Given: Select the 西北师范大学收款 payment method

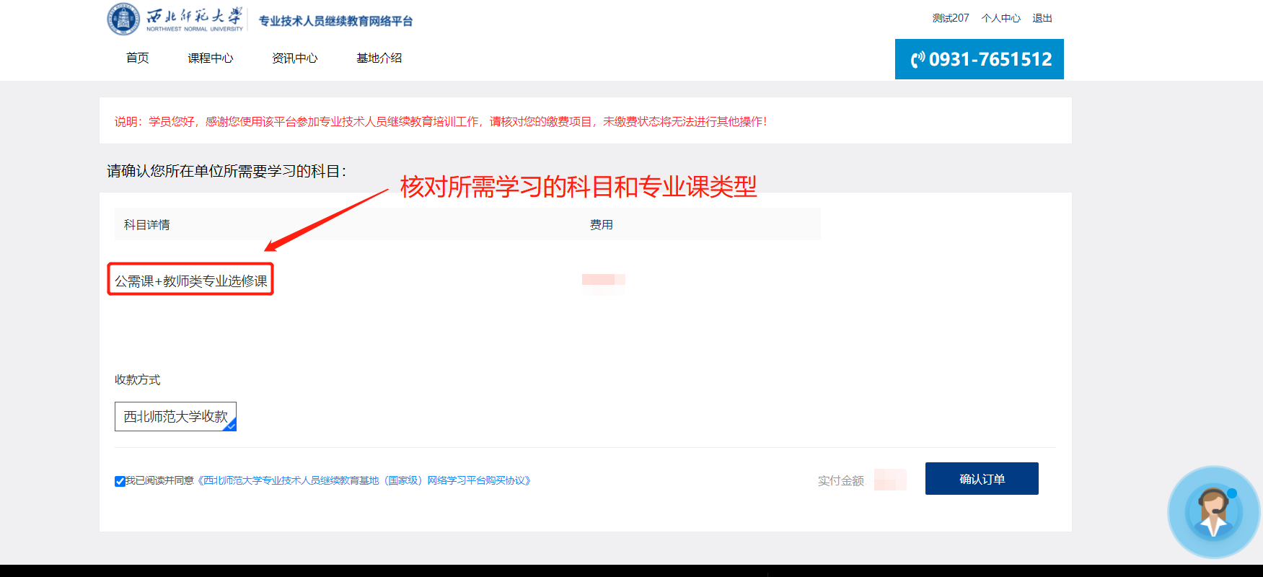Looking at the screenshot, I should (175, 416).
